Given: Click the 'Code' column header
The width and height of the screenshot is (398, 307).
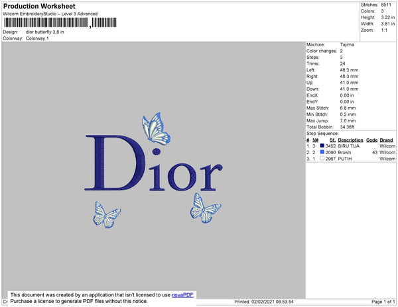Looking at the screenshot, I should (372, 140).
